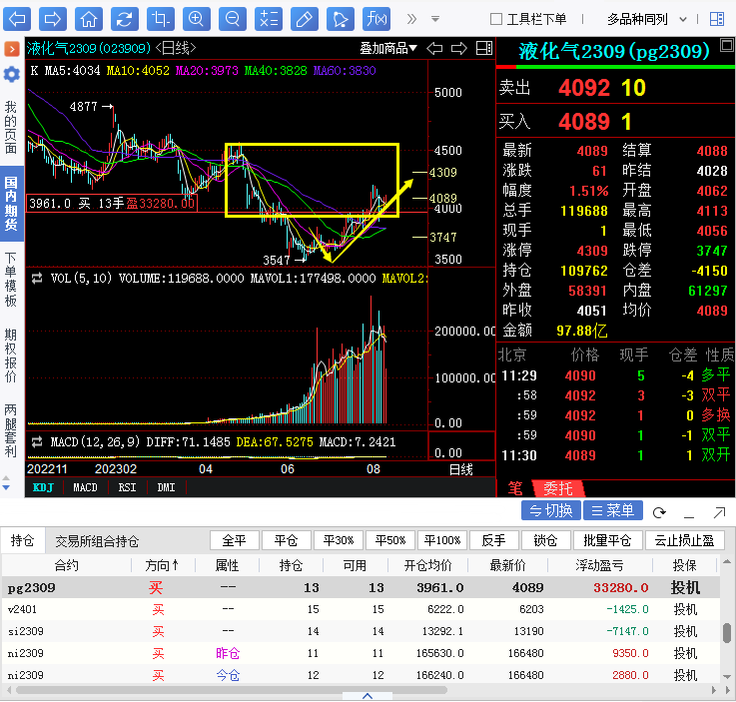Click the back arrow toolbar button
Viewport: 736px width, 702px height.
(19, 19)
